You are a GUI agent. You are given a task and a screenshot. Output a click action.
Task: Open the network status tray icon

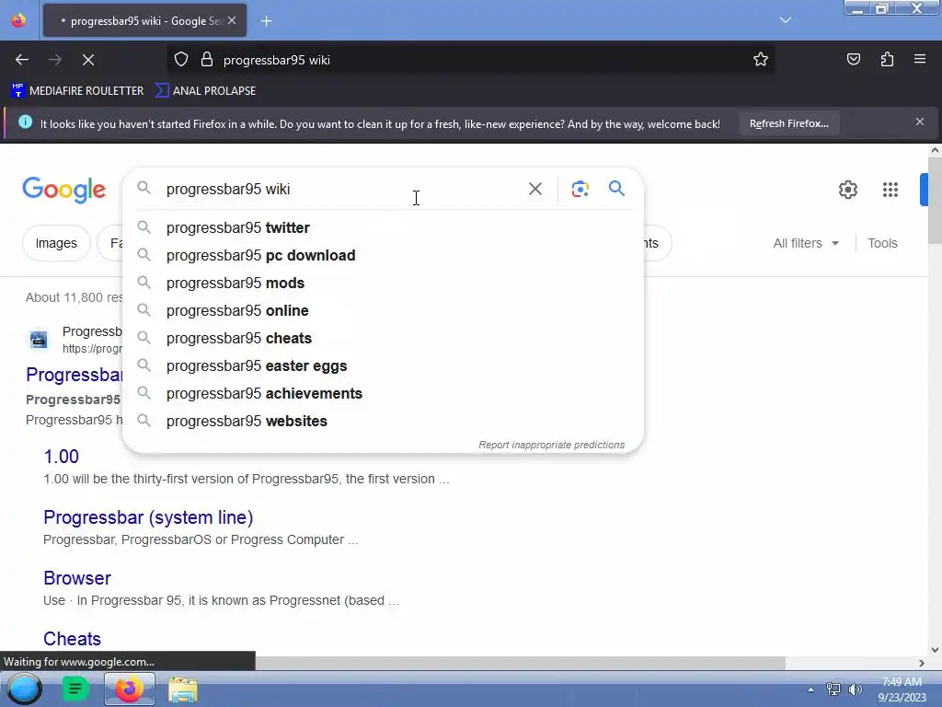833,690
